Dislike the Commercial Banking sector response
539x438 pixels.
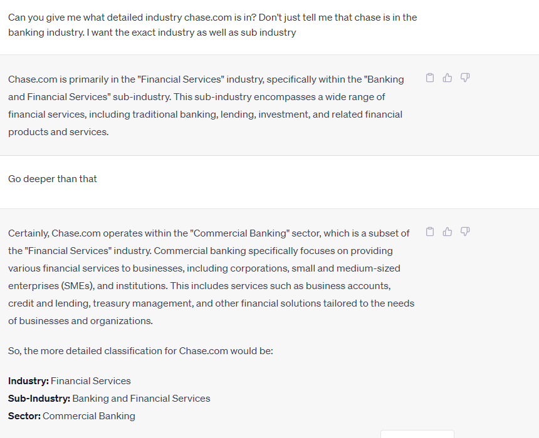(465, 232)
